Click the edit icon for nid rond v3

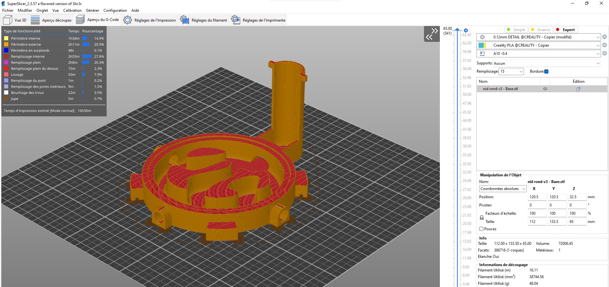coord(578,89)
